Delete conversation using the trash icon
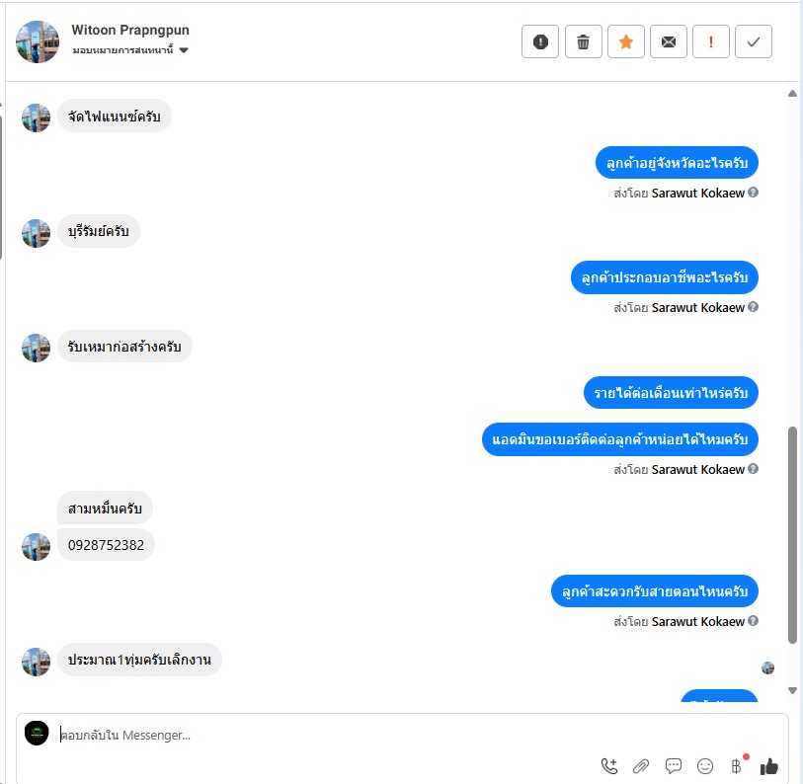This screenshot has height=784, width=803. point(583,41)
